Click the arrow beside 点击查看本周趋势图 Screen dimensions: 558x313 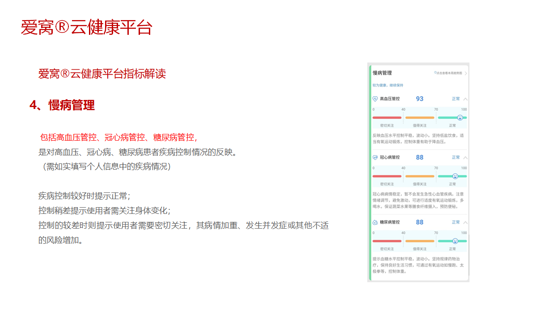pos(466,73)
